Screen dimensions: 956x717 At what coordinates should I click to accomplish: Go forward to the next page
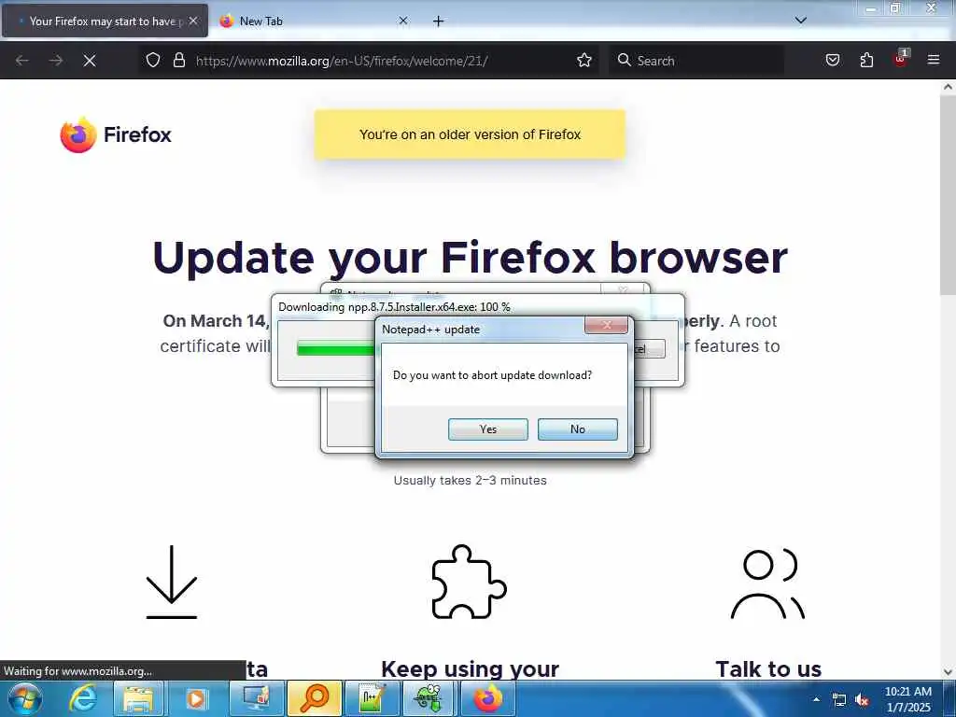(55, 61)
